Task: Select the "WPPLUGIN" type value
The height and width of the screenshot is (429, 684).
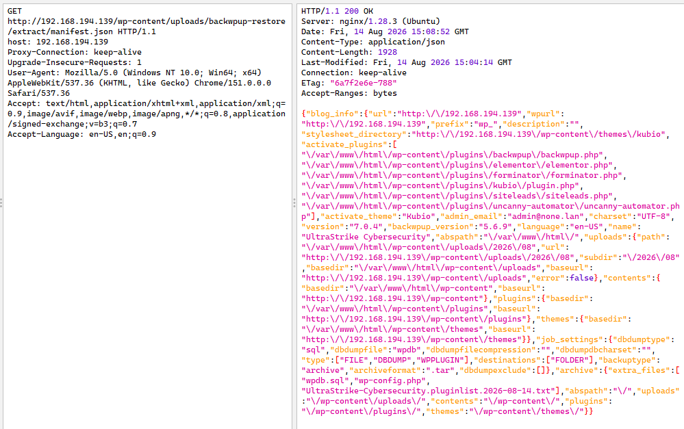Action: (x=440, y=360)
